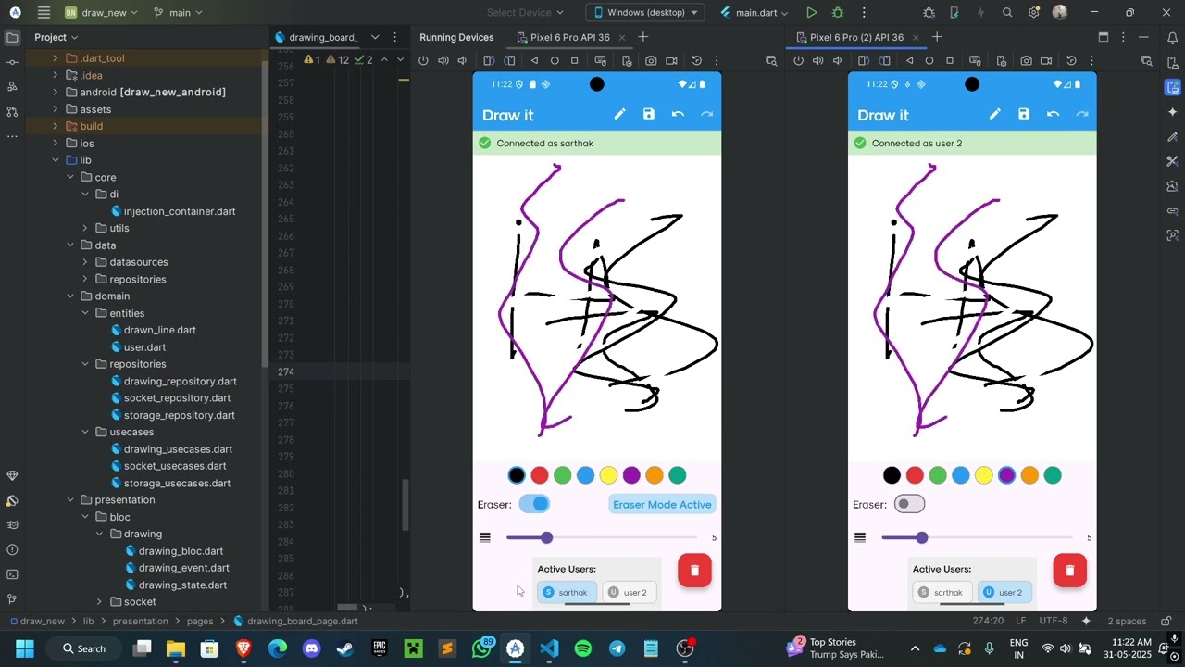Open the Project tool window icon

pyautogui.click(x=12, y=38)
